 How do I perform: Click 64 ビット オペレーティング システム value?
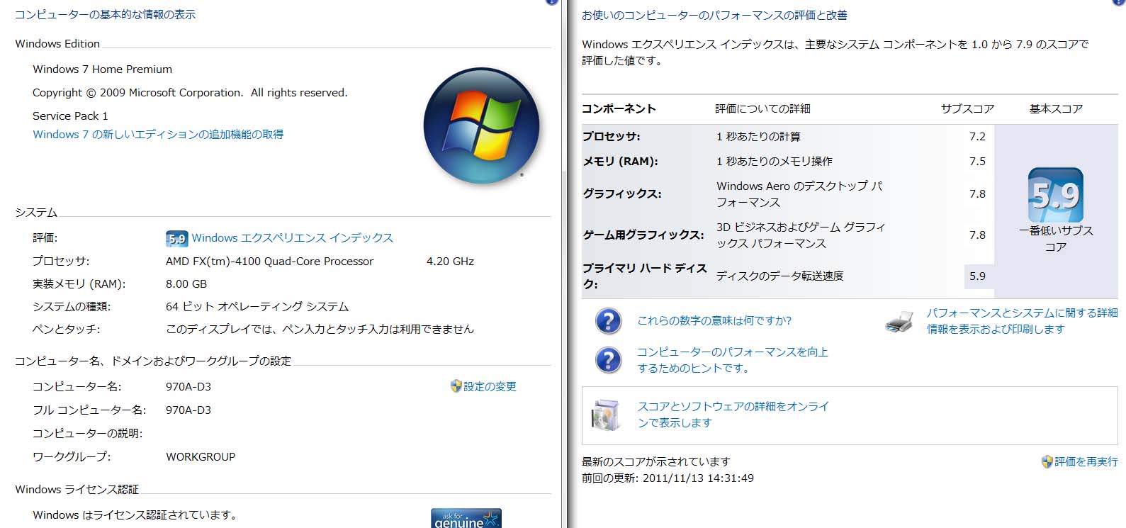257,307
